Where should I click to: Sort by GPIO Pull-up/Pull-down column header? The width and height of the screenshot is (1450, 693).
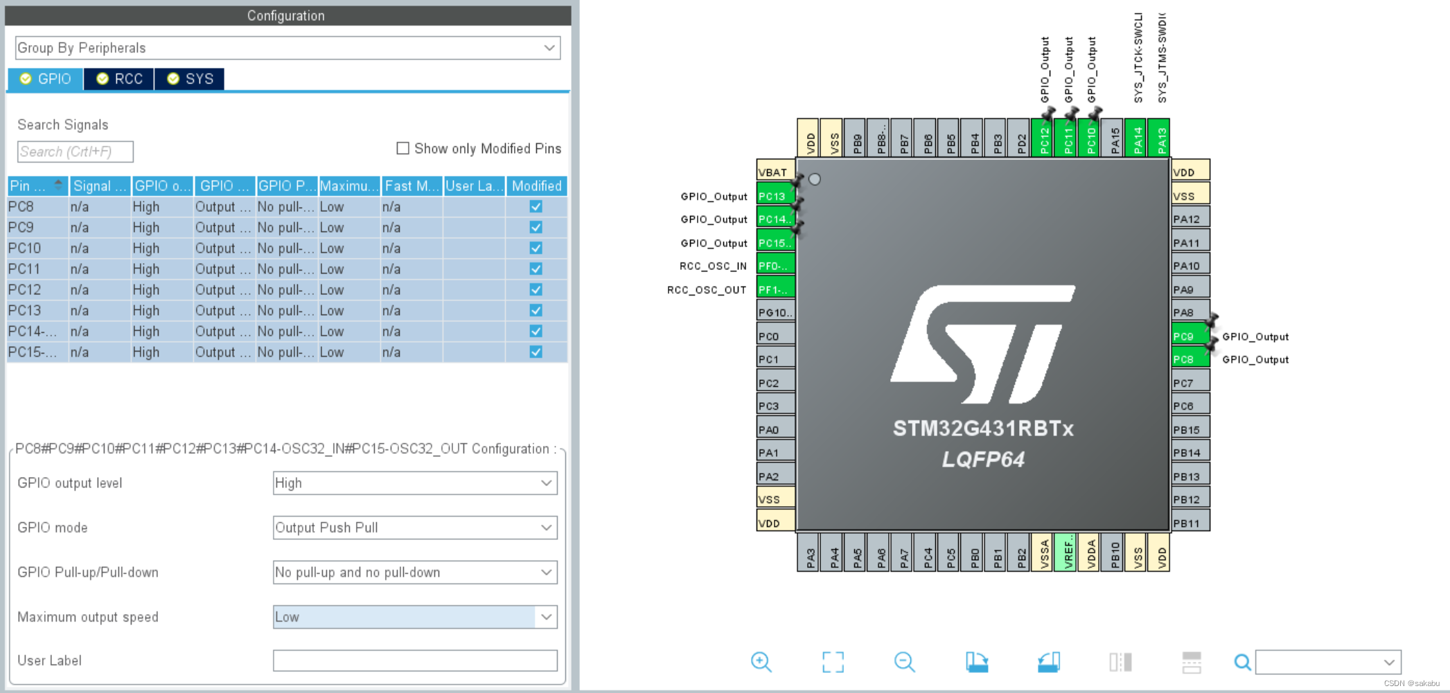287,186
